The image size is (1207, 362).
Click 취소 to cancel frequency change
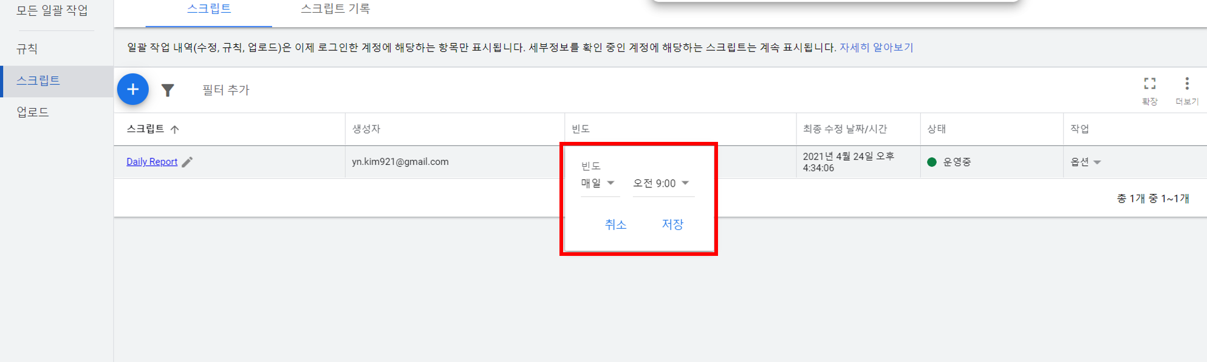pos(615,224)
